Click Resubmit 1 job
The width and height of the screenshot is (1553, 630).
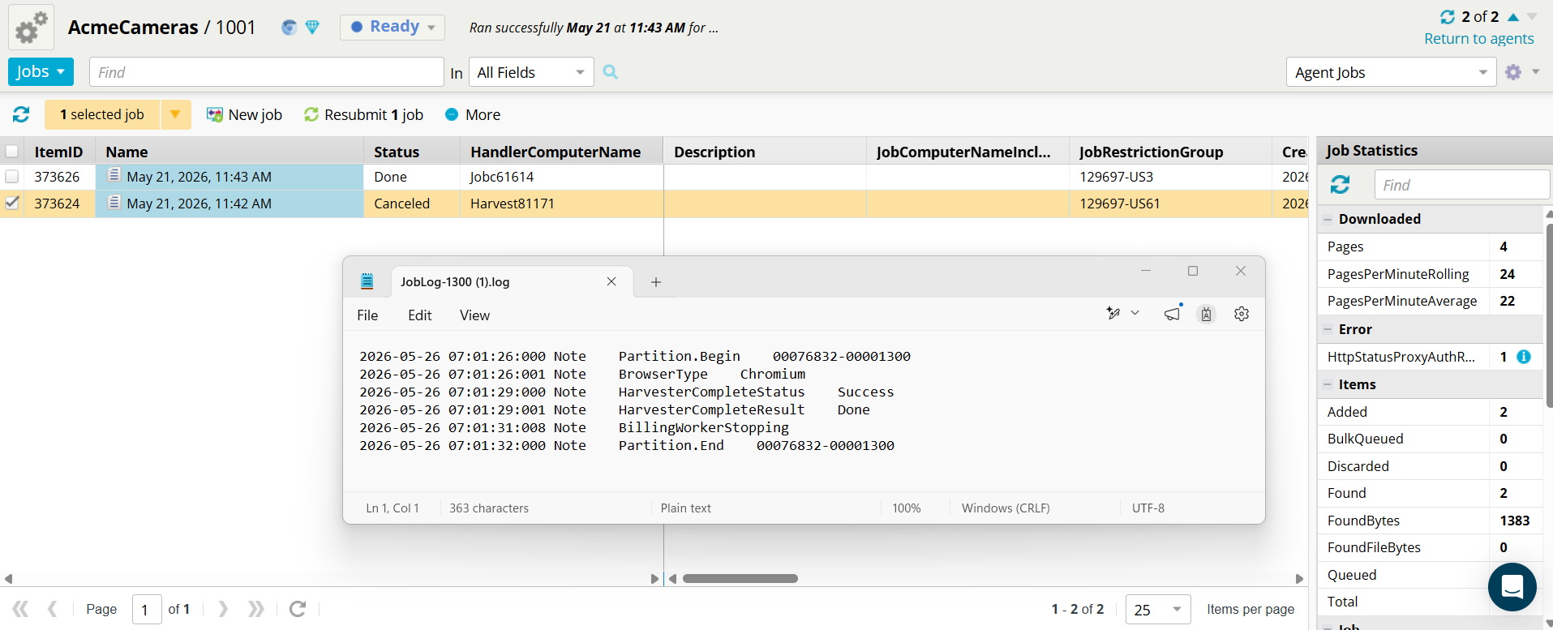[x=364, y=114]
